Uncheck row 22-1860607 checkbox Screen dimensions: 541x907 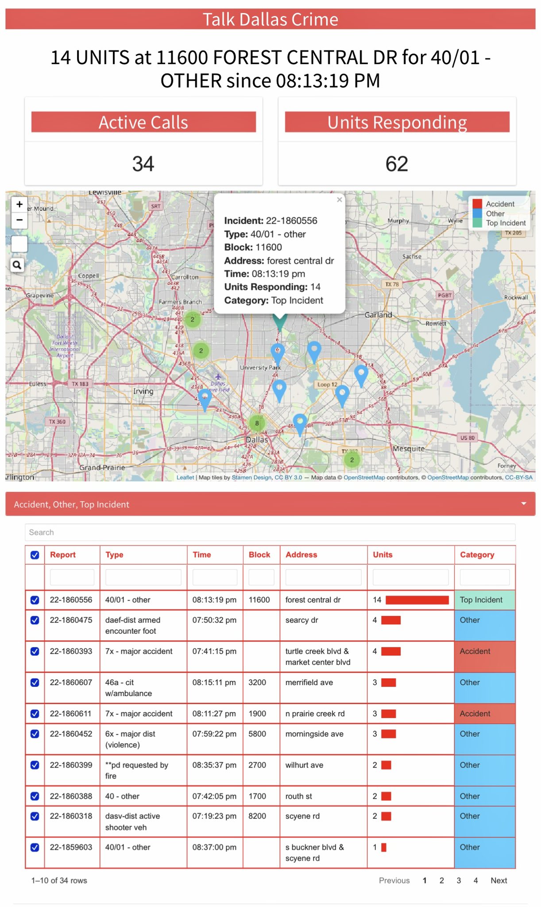coord(35,682)
